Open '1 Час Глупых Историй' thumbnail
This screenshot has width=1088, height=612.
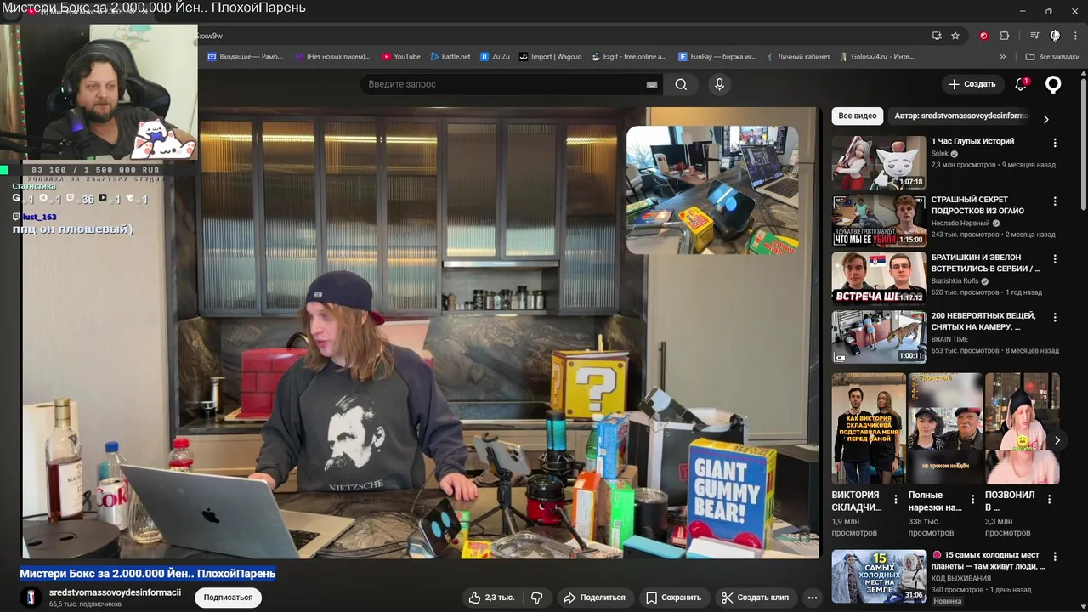pyautogui.click(x=879, y=162)
